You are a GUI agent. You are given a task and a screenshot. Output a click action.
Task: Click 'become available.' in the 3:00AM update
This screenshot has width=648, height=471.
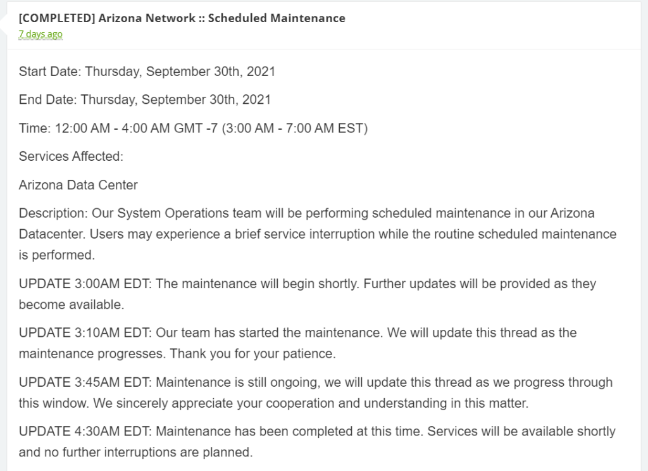tap(72, 305)
